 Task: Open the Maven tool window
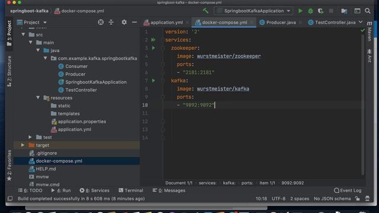pyautogui.click(x=370, y=31)
